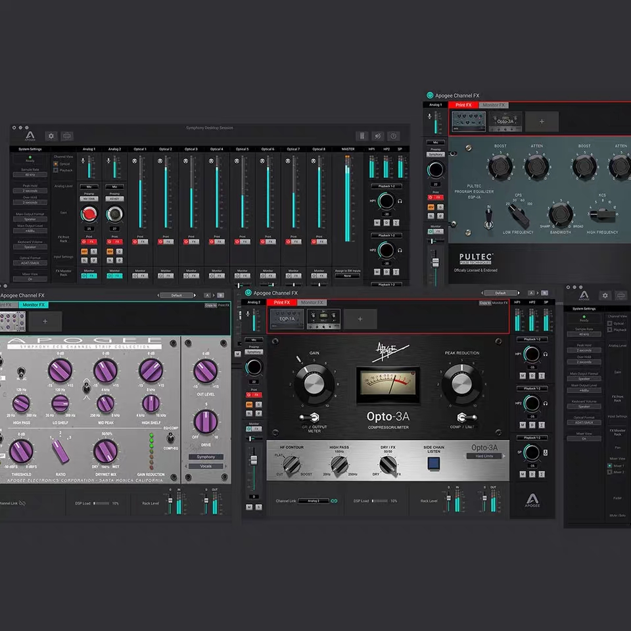
Task: Select the Monitor FX tab in ECS window
Action: pos(34,304)
